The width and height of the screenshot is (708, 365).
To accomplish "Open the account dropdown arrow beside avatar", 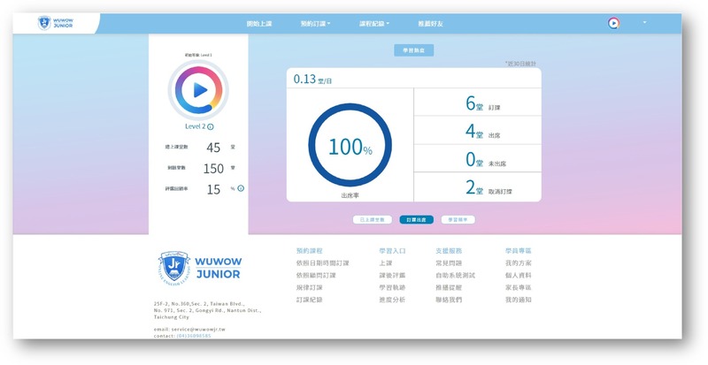I will (x=643, y=22).
